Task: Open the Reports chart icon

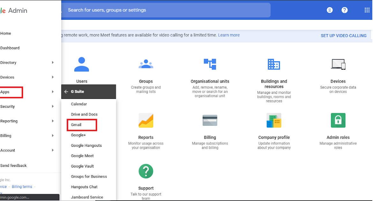Action: [146, 120]
